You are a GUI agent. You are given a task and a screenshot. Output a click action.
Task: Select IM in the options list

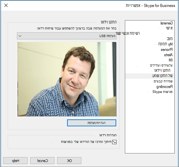[171, 60]
